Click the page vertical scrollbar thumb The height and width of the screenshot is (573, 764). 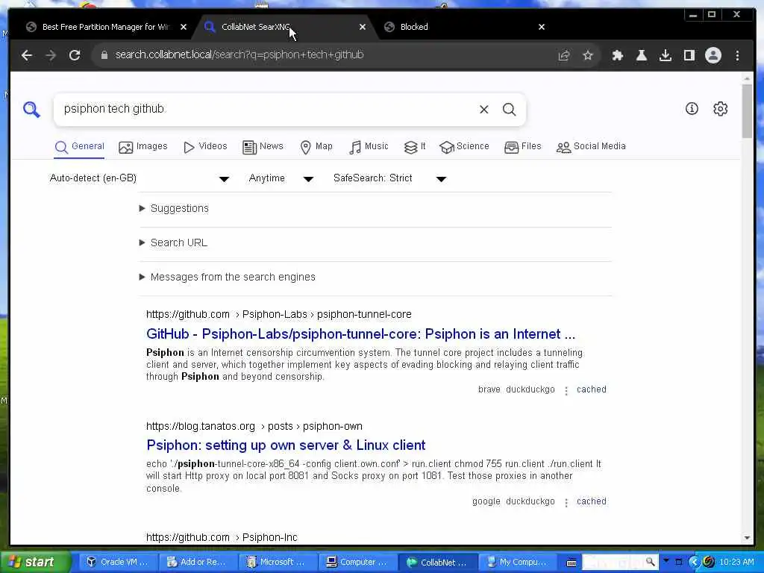click(x=747, y=111)
